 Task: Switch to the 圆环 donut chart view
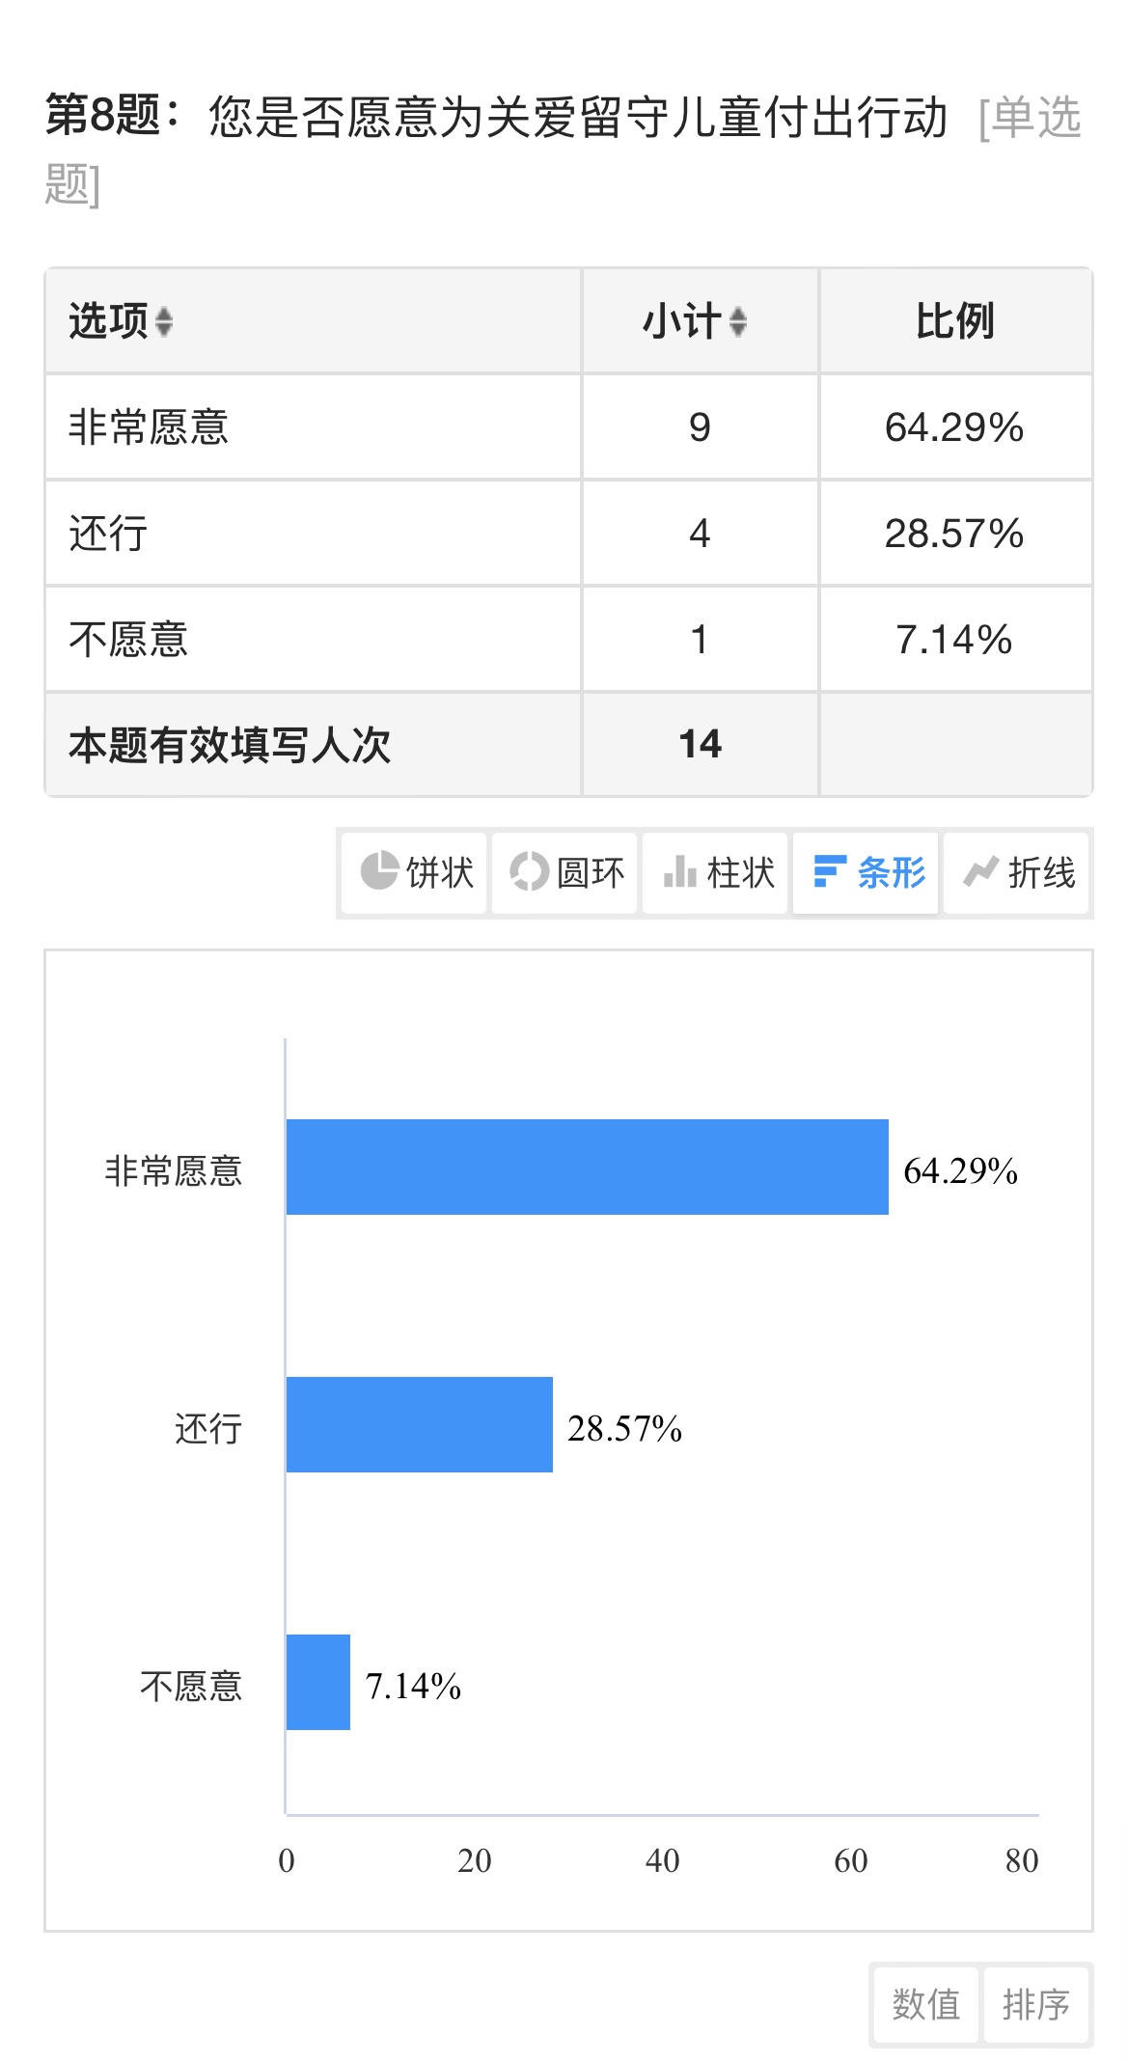565,872
